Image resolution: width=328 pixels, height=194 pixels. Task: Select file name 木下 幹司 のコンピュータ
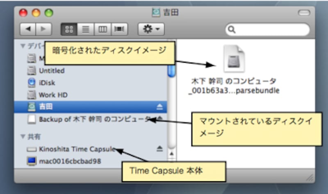pyautogui.click(x=234, y=81)
